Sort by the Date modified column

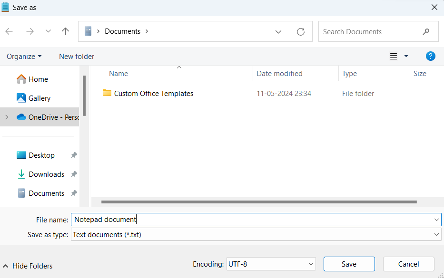click(x=279, y=74)
